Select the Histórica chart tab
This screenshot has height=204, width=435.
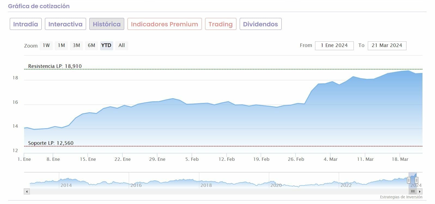pyautogui.click(x=107, y=24)
